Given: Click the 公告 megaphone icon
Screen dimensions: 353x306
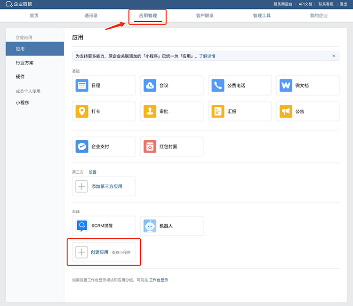Looking at the screenshot, I should [x=286, y=112].
